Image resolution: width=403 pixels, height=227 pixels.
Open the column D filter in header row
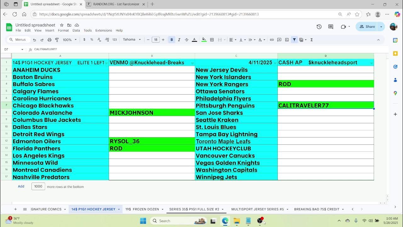coord(372,63)
